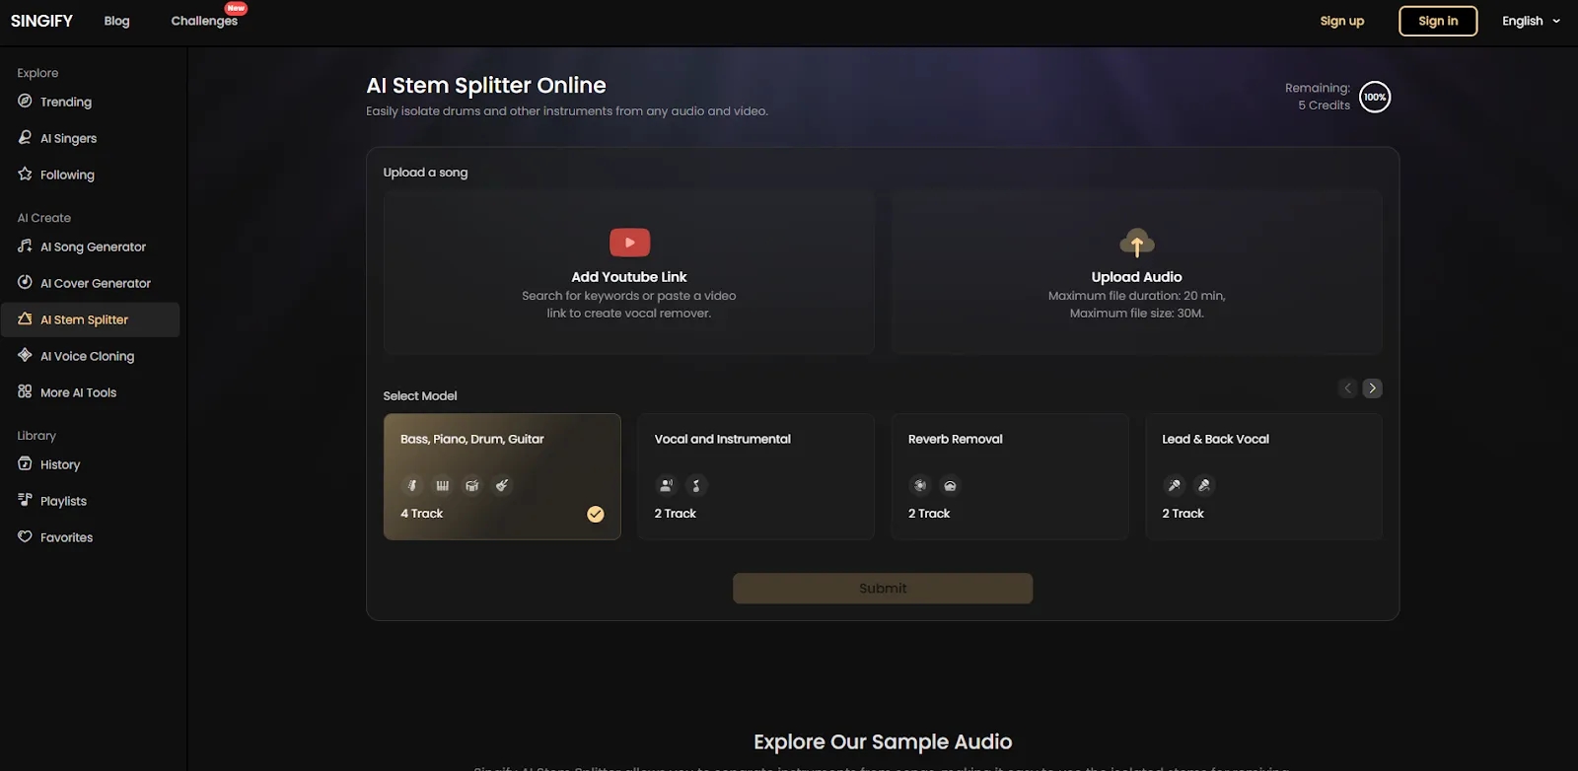
Task: Open the Blog page
Action: (116, 21)
